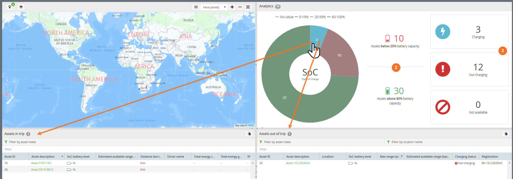Export the Assets in trip table
Viewport: 513px width, 179px height.
point(249,134)
